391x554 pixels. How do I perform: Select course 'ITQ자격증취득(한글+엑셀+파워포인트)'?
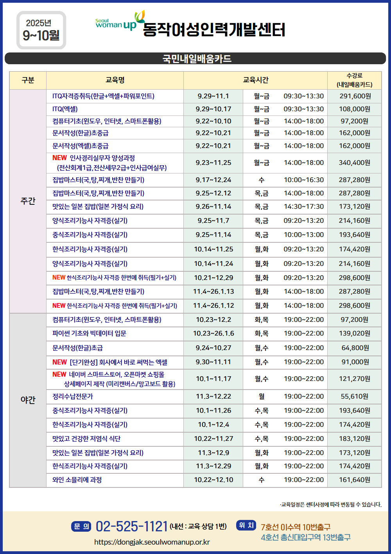(x=103, y=96)
